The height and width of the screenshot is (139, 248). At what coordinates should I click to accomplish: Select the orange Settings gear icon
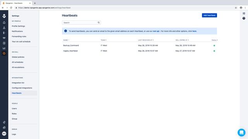[4, 53]
